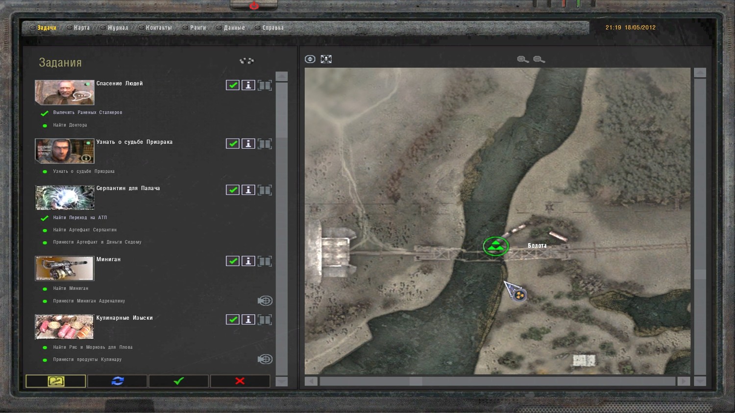
Task: Select subtask Вылечить Раненых Сталкеров
Action: pyautogui.click(x=88, y=113)
